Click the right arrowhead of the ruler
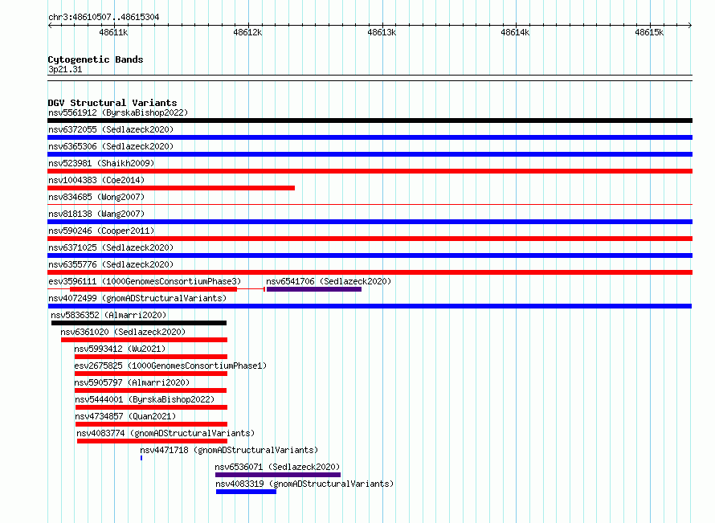The image size is (715, 523). coord(690,25)
